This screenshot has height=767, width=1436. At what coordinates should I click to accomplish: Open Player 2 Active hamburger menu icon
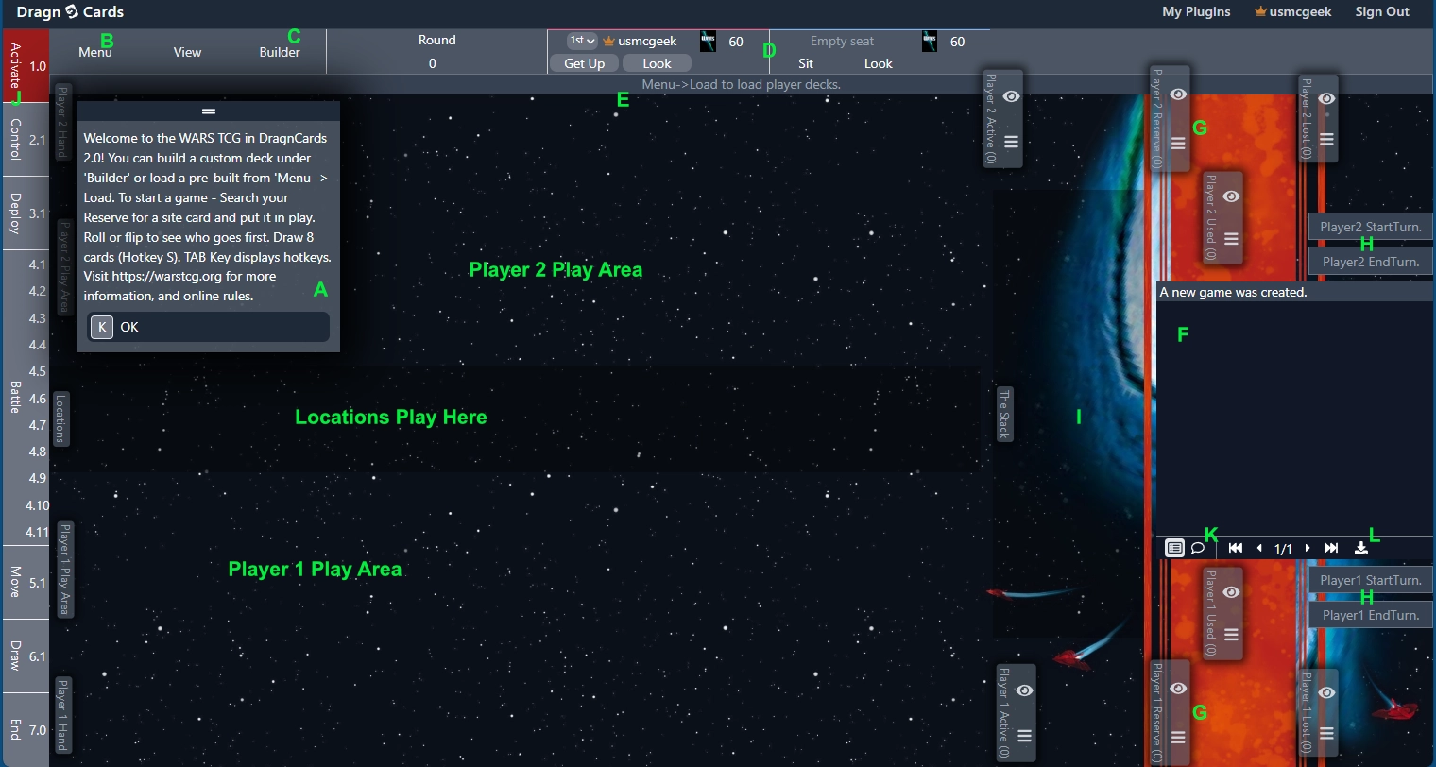pyautogui.click(x=1011, y=142)
